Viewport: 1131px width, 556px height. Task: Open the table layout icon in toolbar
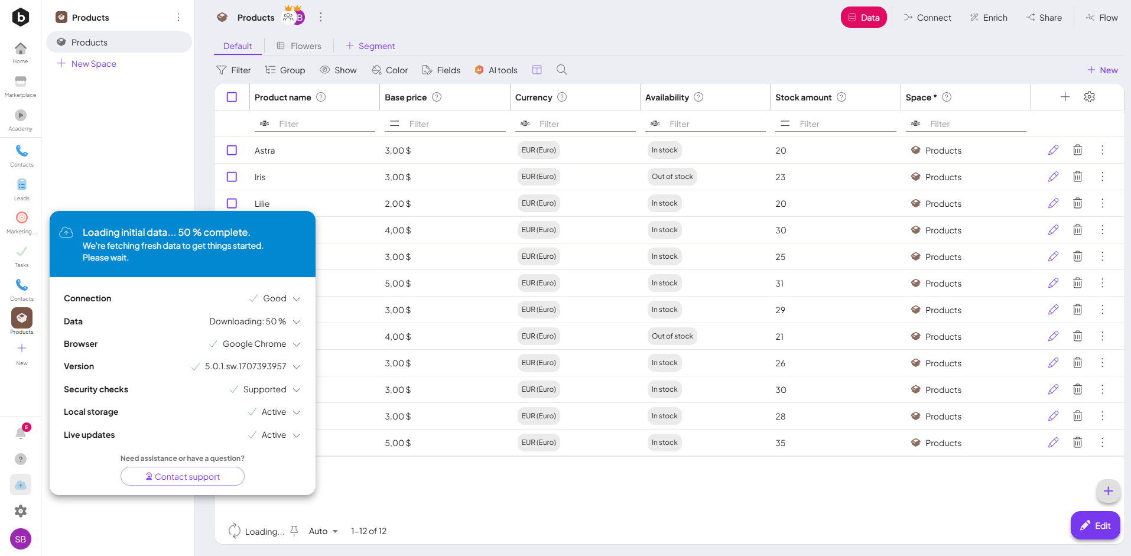pos(537,70)
